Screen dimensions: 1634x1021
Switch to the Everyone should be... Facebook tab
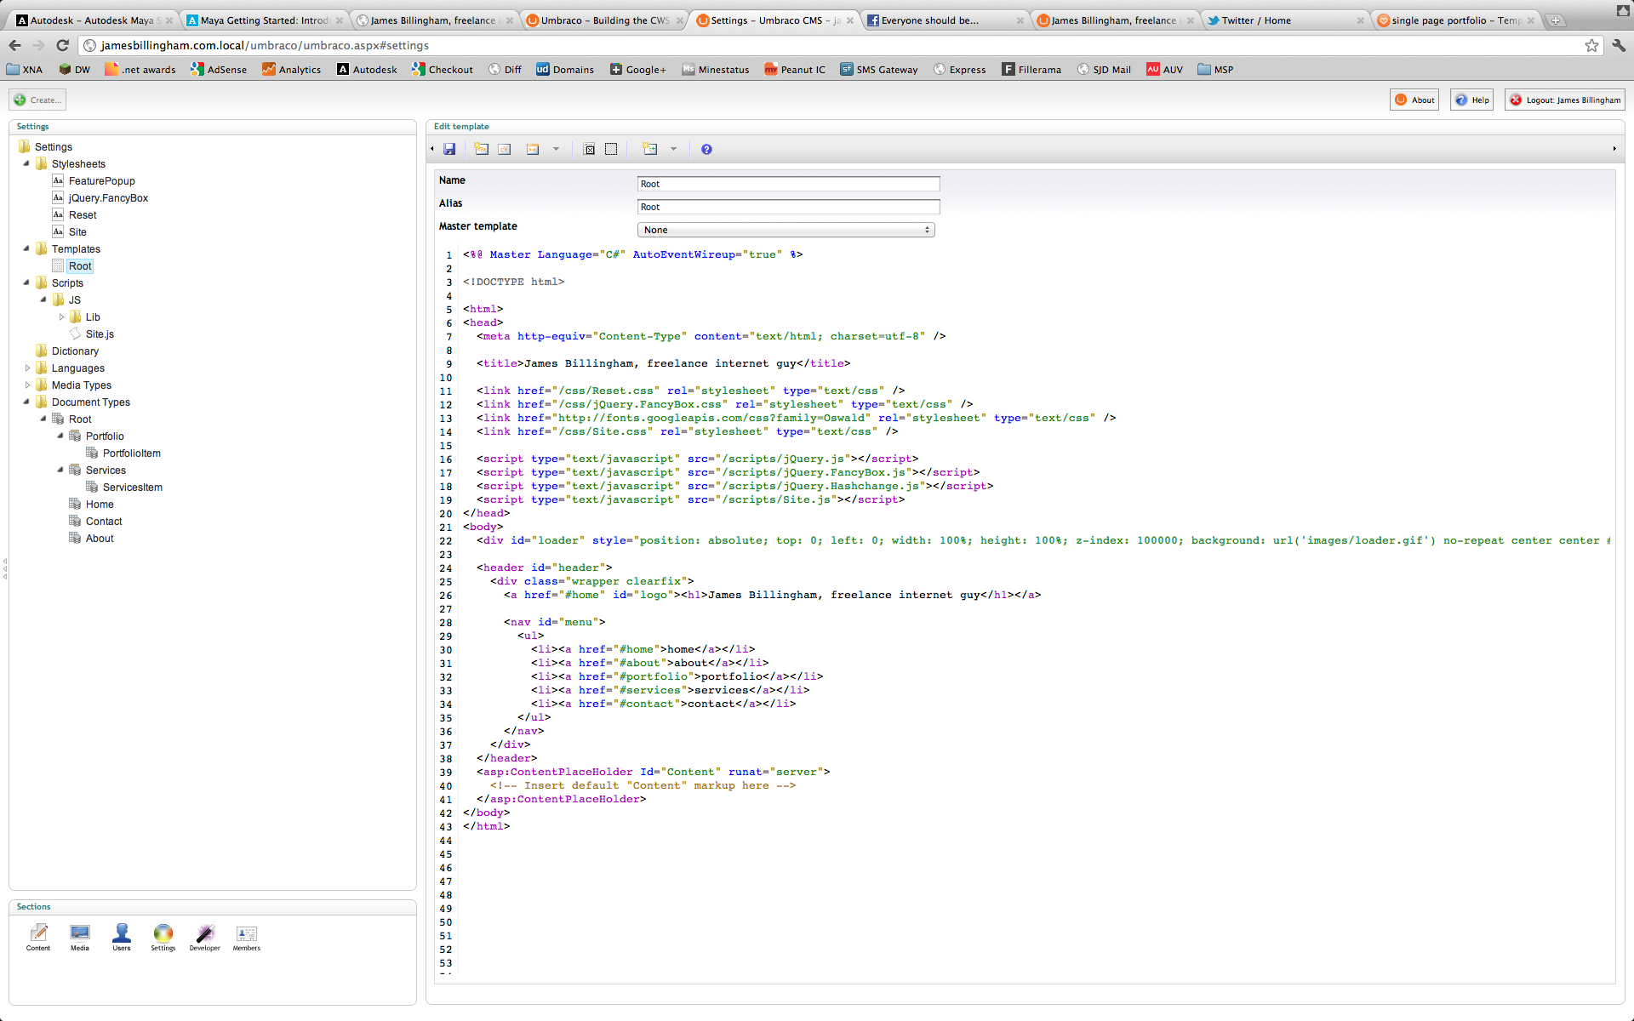tap(944, 20)
